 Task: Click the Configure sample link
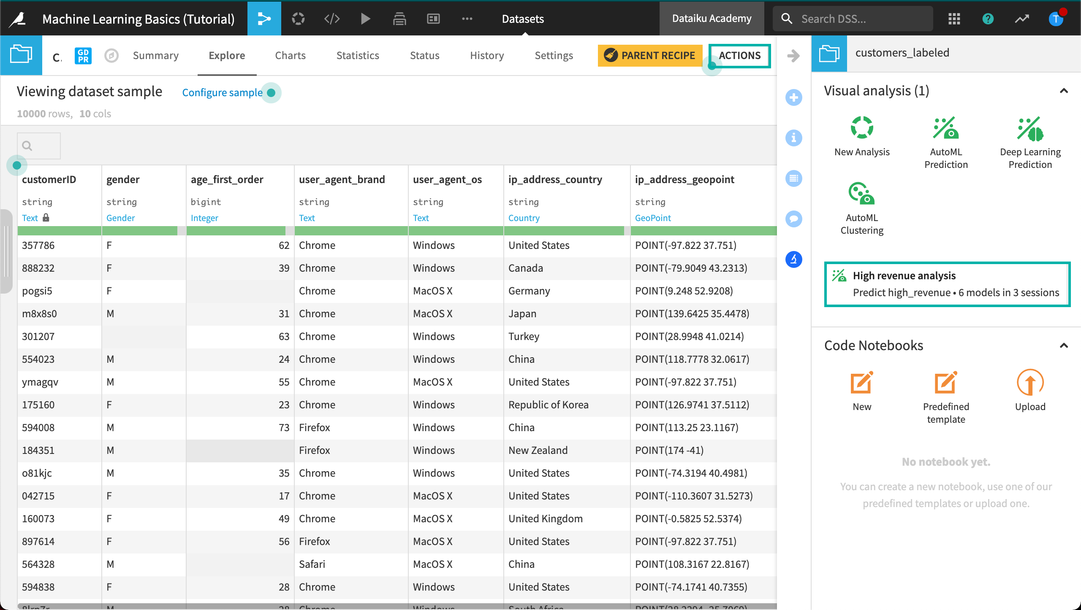coord(223,92)
